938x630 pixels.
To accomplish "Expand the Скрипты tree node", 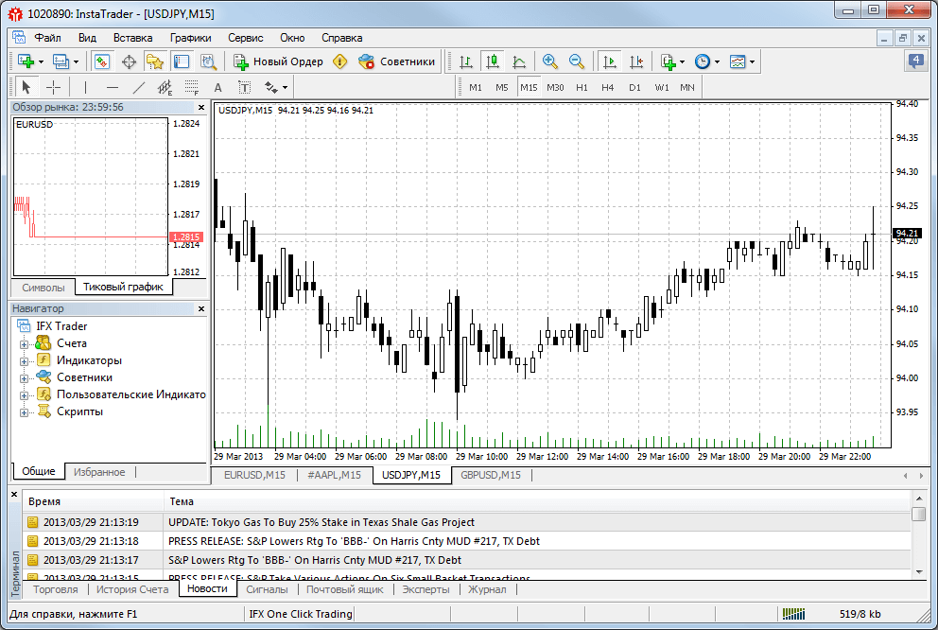I will pyautogui.click(x=24, y=411).
